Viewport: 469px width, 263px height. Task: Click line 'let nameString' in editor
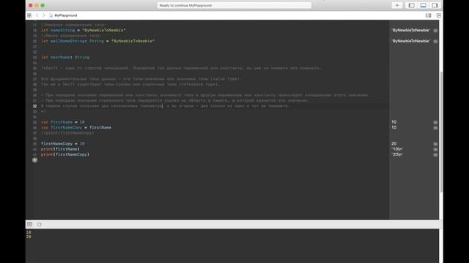click(83, 30)
